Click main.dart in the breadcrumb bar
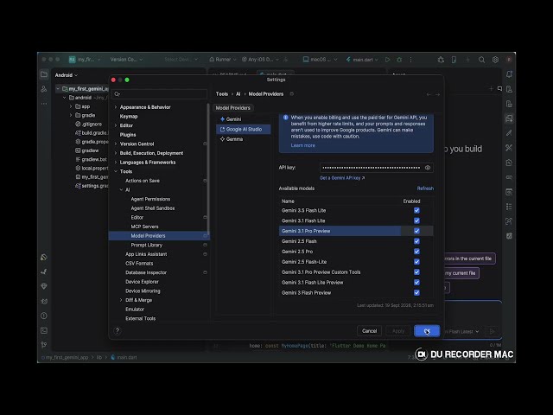This screenshot has width=553, height=415. point(124,357)
